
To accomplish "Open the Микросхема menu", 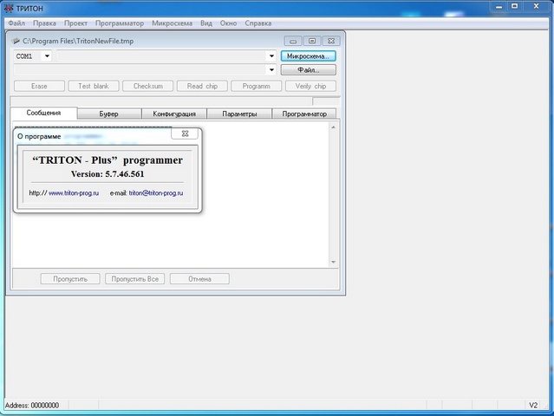I will point(172,23).
